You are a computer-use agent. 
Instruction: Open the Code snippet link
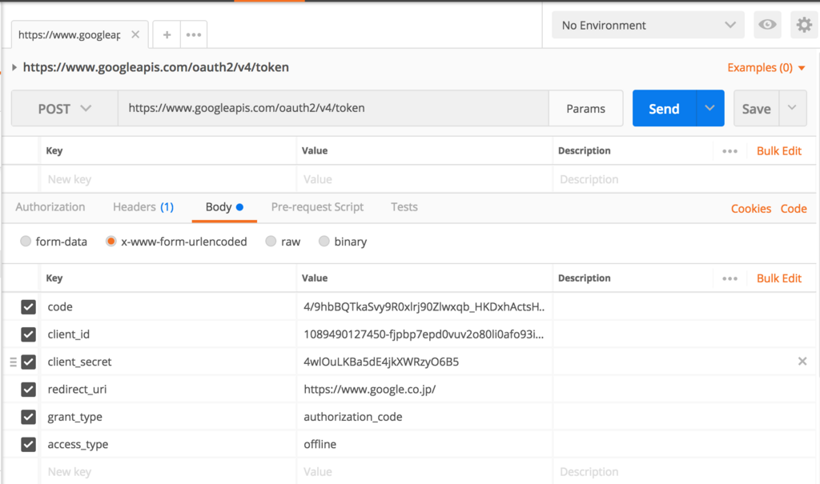(794, 209)
